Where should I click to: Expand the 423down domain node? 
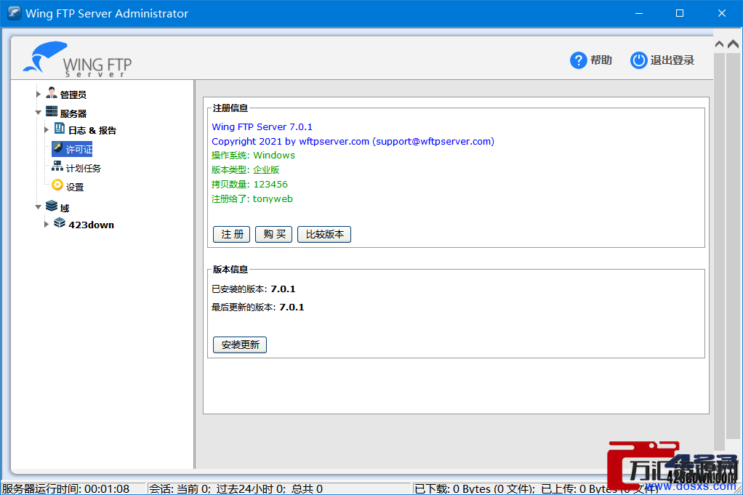tap(46, 224)
